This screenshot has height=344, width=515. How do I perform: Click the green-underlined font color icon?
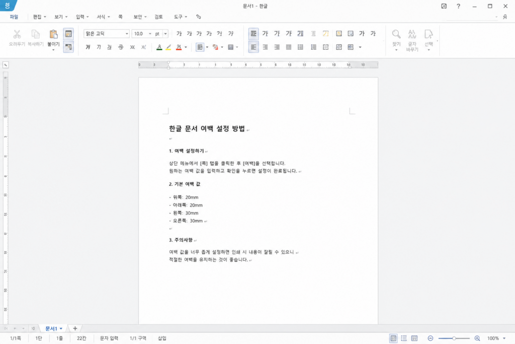[159, 47]
